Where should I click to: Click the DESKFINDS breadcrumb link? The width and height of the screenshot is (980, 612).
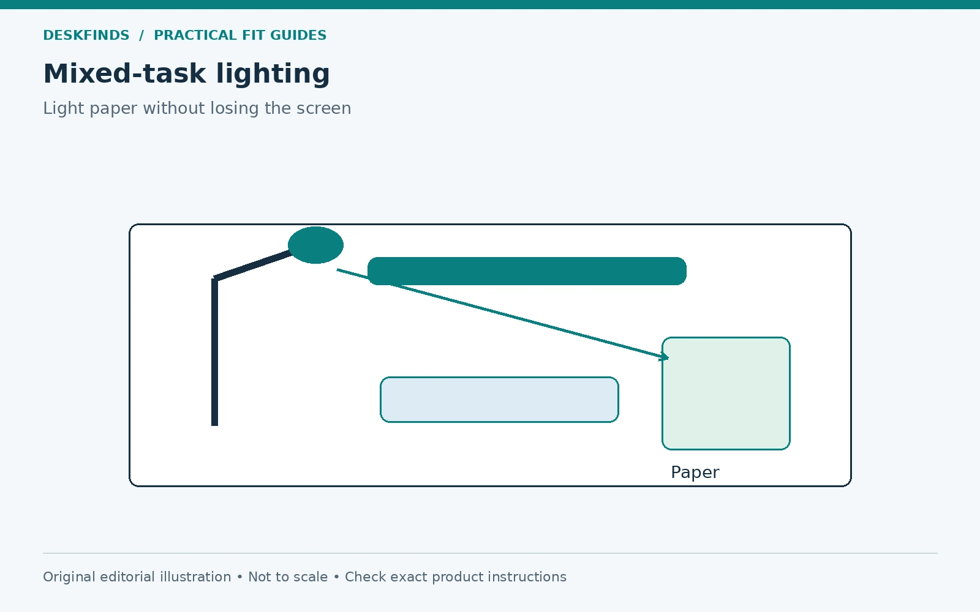point(86,35)
